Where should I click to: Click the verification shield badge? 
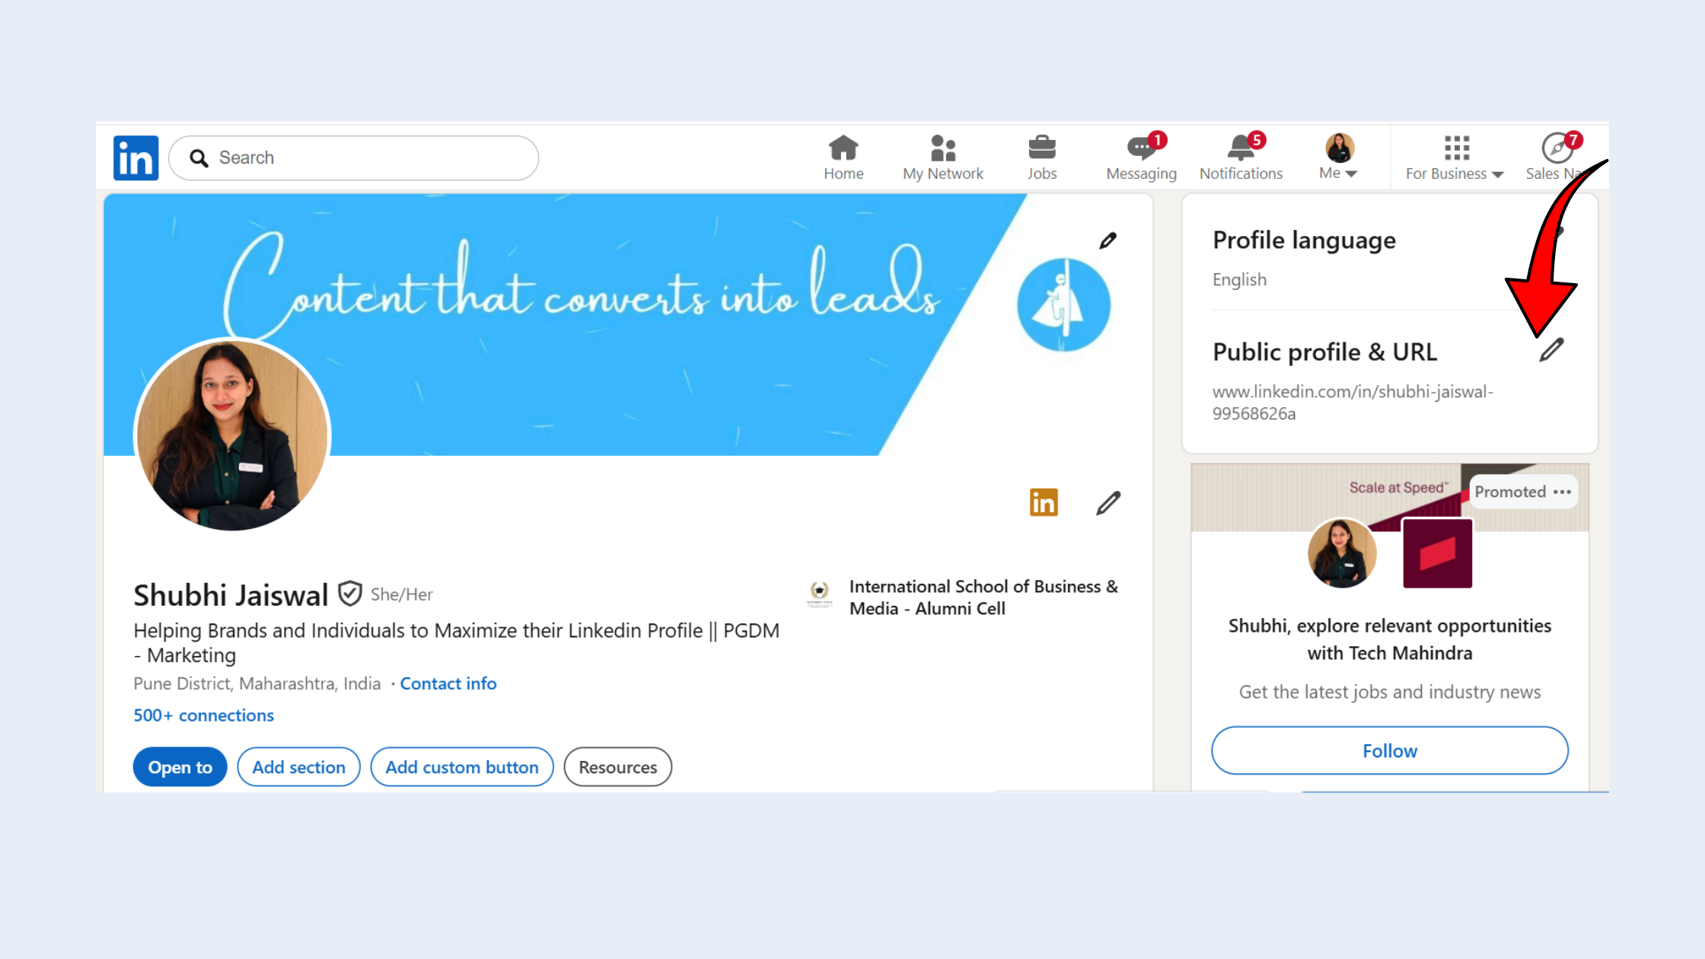[349, 594]
